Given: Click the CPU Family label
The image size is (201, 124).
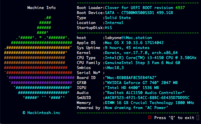Looking at the screenshot, I should point(89,63).
